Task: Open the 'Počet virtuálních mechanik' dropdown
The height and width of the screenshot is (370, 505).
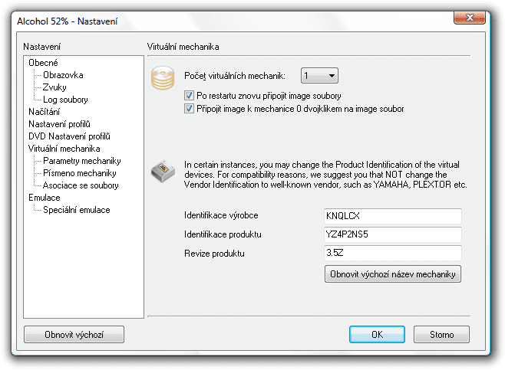Action: (319, 76)
